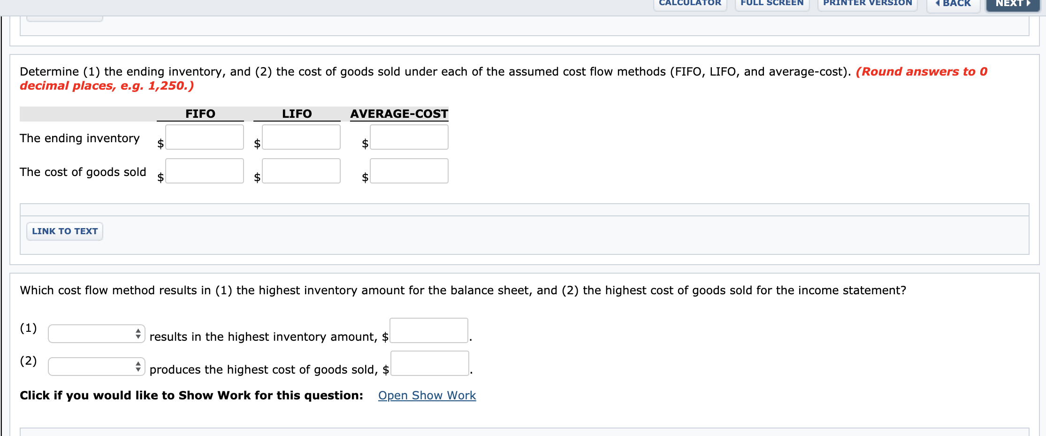The image size is (1046, 436).
Task: Click the FIFO ending inventory input field
Action: 204,137
